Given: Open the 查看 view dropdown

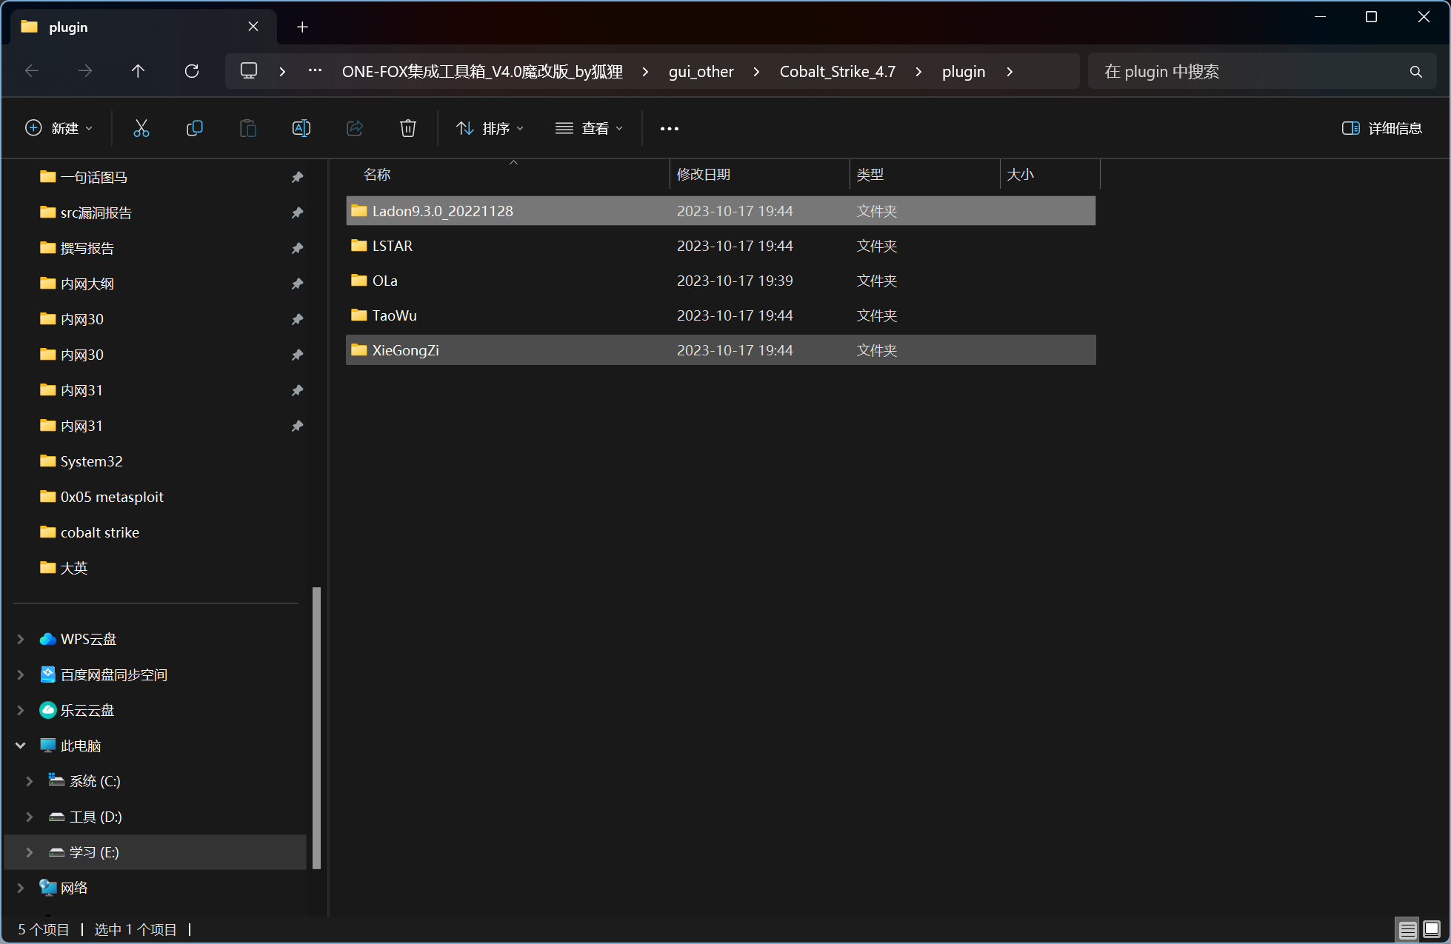Looking at the screenshot, I should [590, 128].
